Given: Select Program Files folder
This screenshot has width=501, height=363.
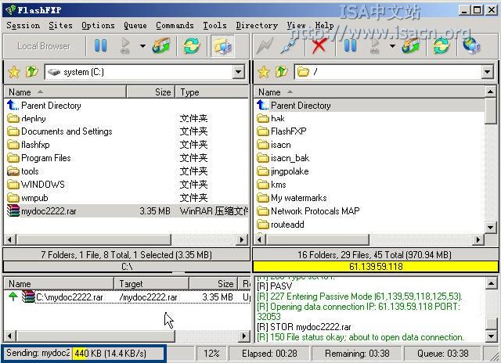Looking at the screenshot, I should tap(39, 158).
